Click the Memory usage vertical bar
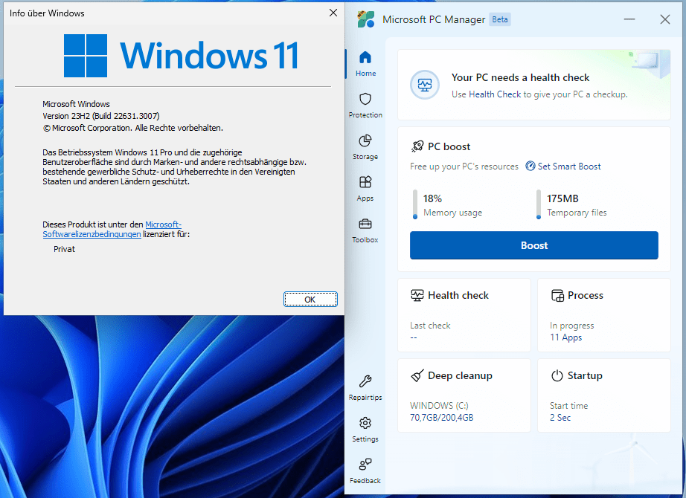Screen dimensions: 686x498 (x=414, y=204)
